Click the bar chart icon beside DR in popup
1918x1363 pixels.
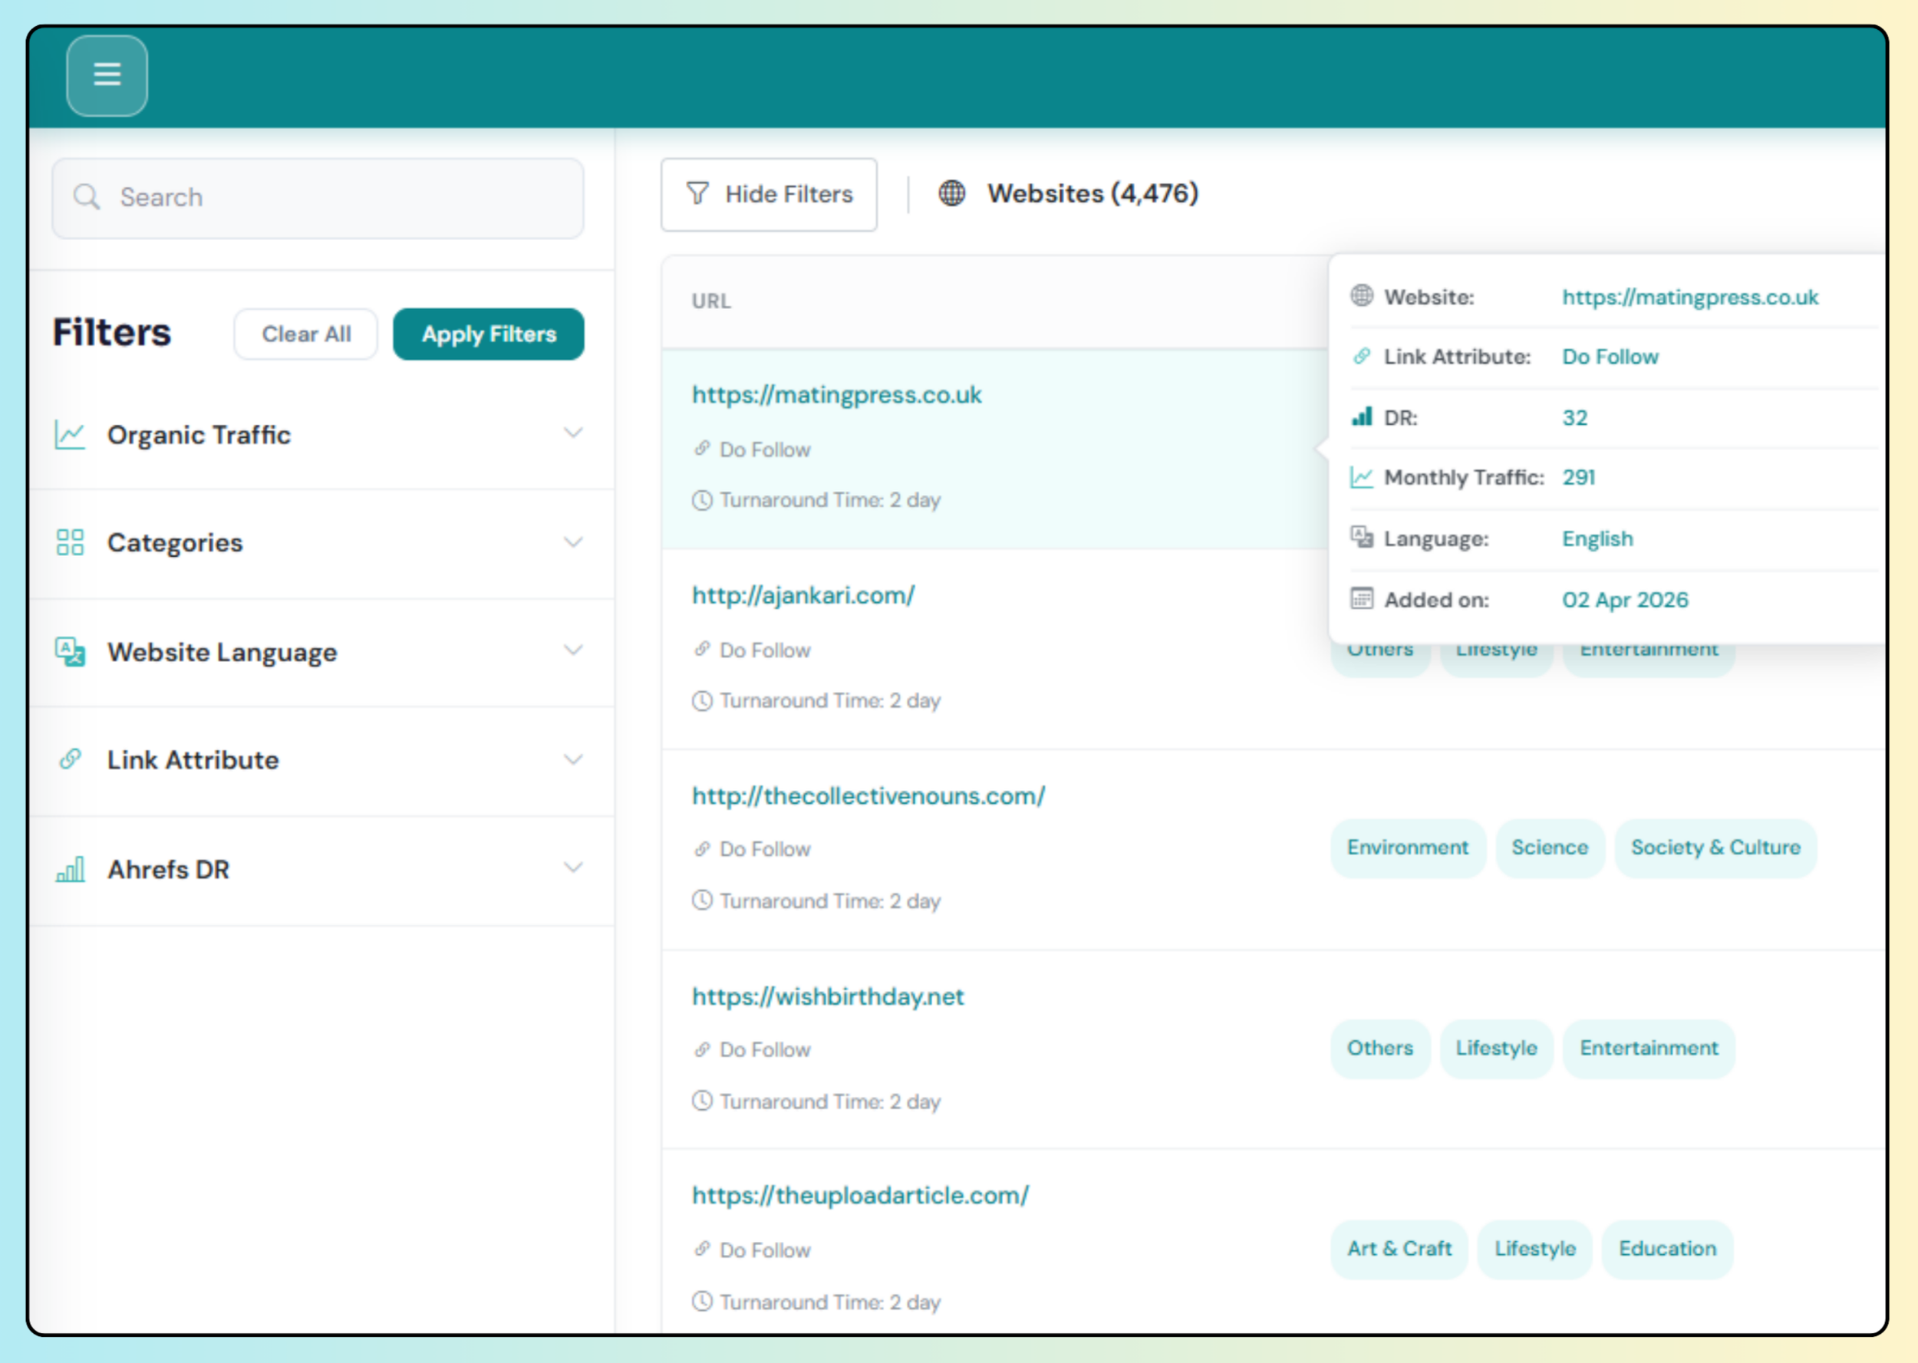(x=1362, y=417)
